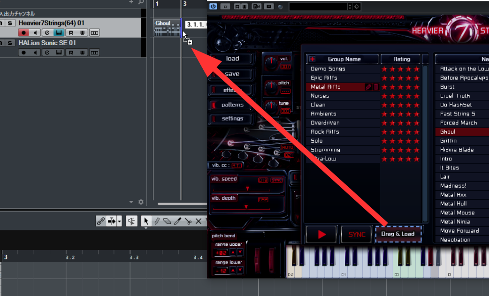This screenshot has height=296, width=489.
Task: Select the Ghoul pattern
Action: (462, 132)
